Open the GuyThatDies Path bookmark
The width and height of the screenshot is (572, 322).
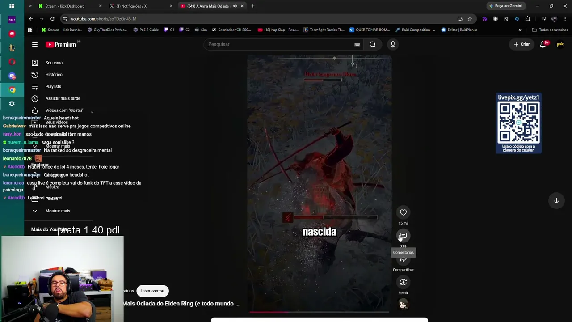point(107,30)
